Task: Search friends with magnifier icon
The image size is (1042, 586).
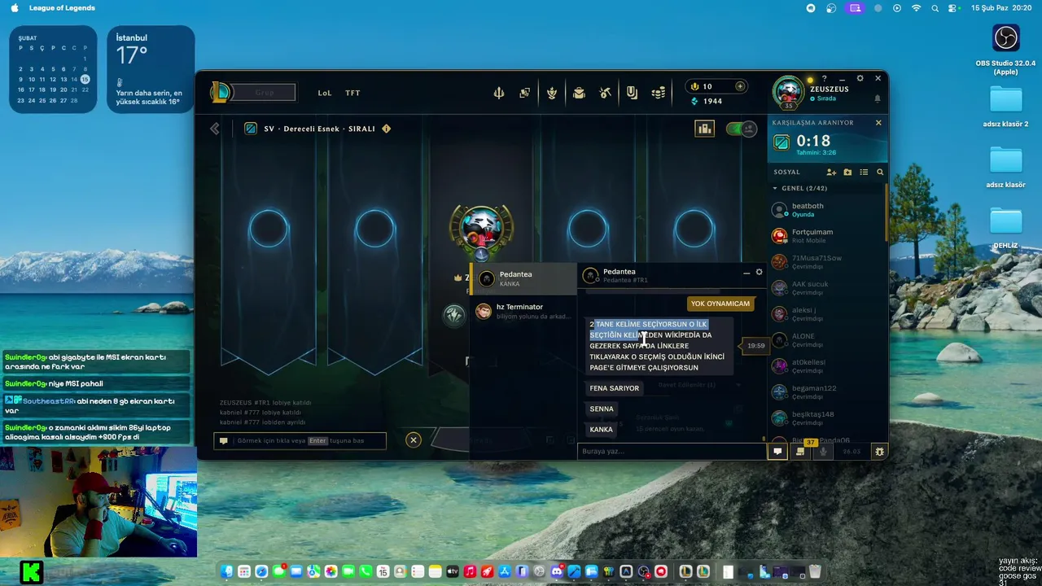Action: (x=880, y=173)
